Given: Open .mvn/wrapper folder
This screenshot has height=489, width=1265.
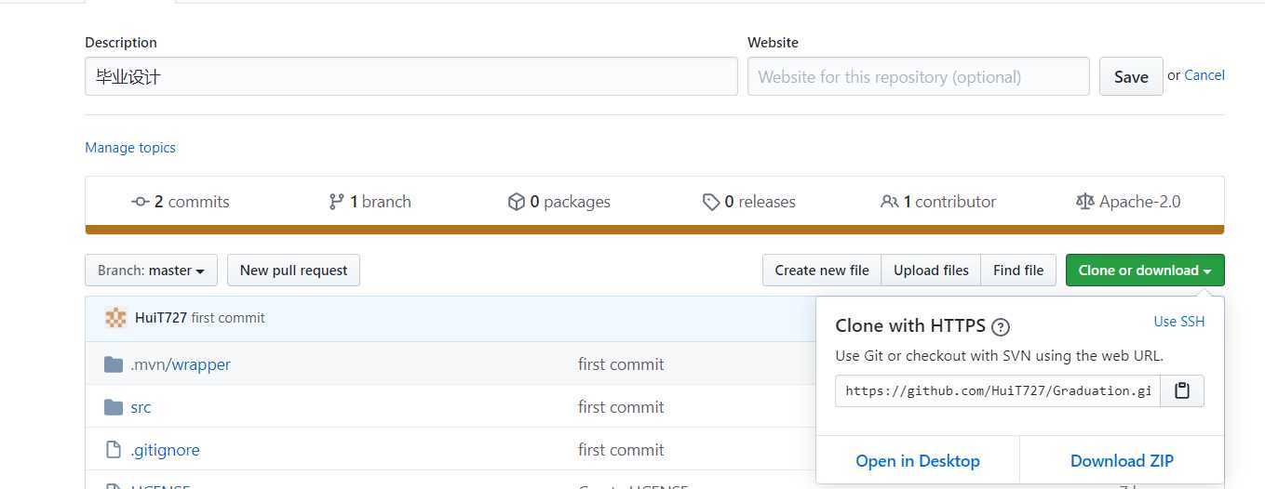Looking at the screenshot, I should (x=181, y=364).
